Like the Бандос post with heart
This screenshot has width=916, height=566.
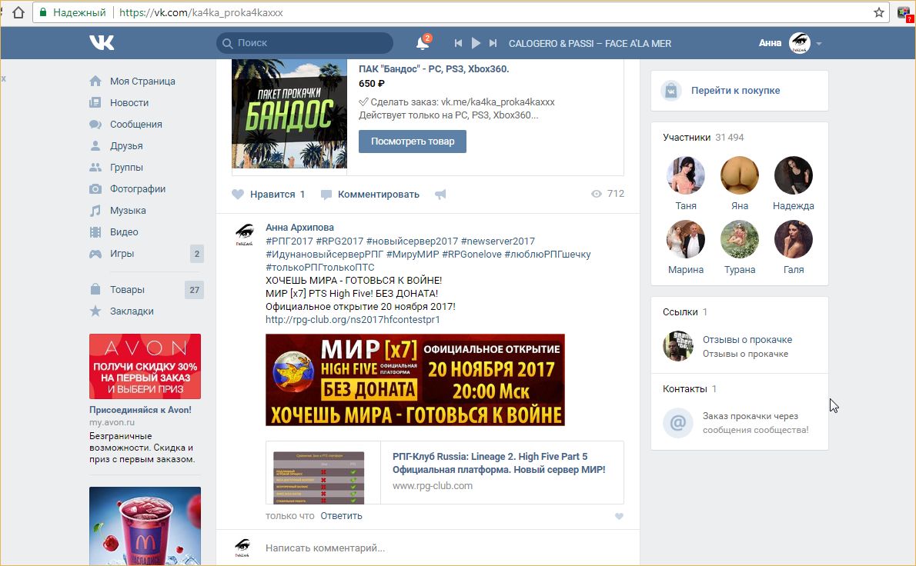[x=239, y=195]
